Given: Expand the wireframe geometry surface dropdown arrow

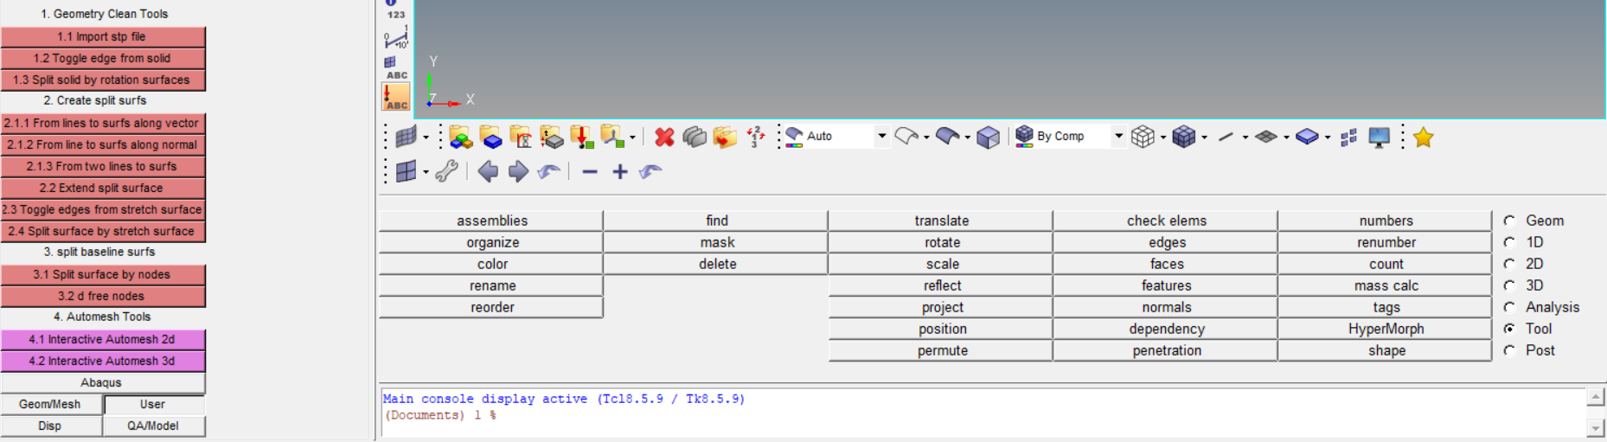Looking at the screenshot, I should click(x=926, y=138).
